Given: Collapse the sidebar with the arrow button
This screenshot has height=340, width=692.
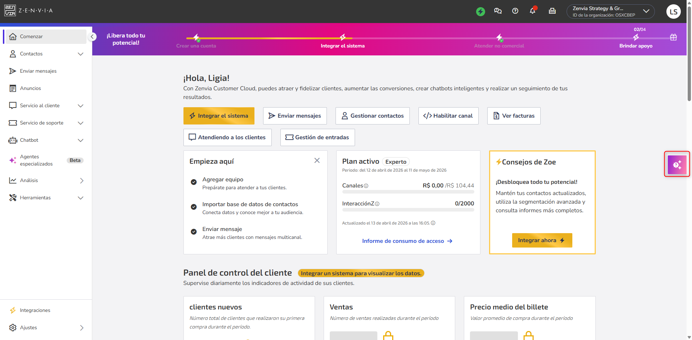Looking at the screenshot, I should tap(92, 37).
